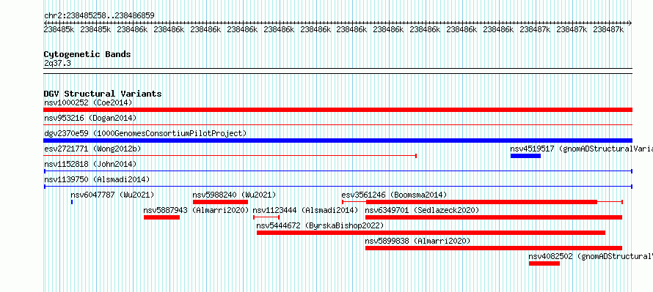Select the blue nsv1152818 variant line
The image size is (653, 292).
pos(338,171)
